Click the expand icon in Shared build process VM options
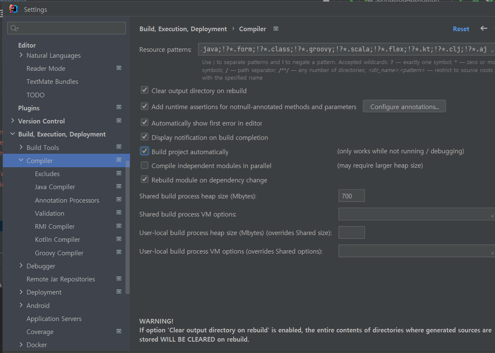The height and width of the screenshot is (353, 495). [492, 216]
